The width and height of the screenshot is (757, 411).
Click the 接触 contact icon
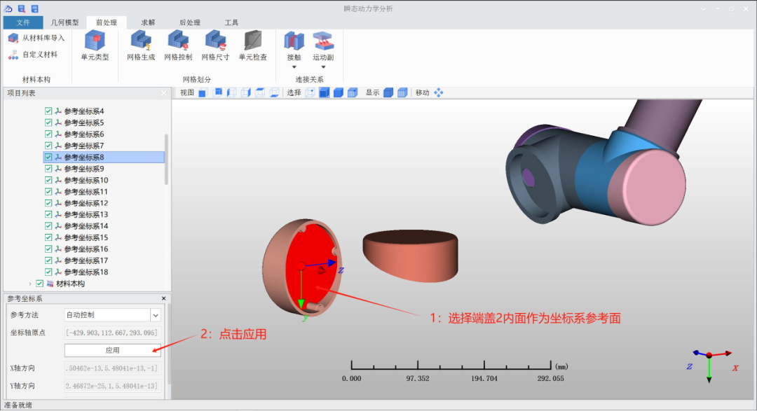(294, 41)
